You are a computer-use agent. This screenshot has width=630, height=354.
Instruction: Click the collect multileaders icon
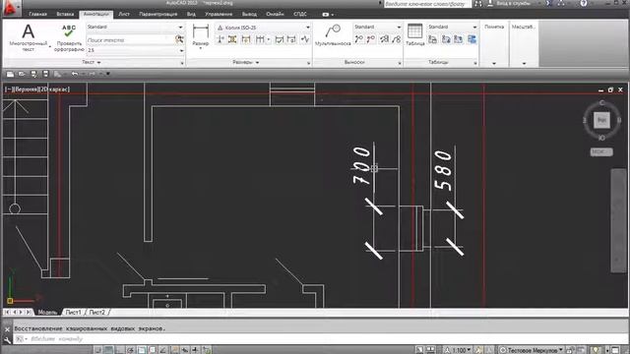(x=397, y=39)
